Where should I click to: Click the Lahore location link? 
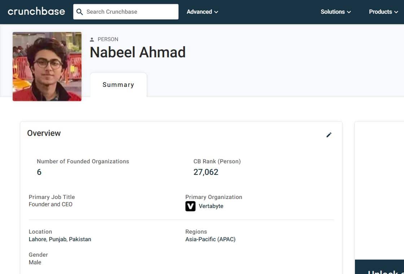click(x=38, y=239)
